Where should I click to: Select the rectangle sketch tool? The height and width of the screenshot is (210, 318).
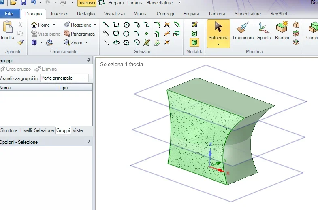[x=116, y=25]
